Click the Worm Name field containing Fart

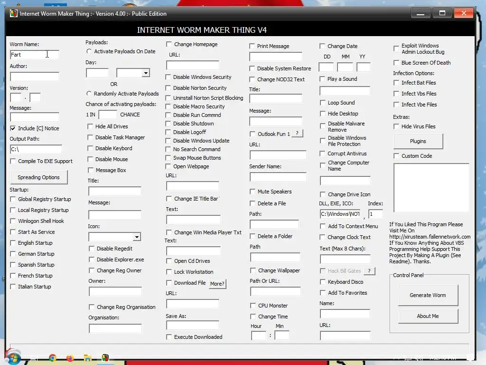click(34, 55)
